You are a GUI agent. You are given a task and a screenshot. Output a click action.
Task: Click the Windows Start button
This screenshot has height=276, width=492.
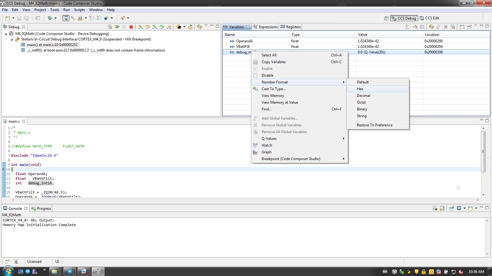[8, 271]
